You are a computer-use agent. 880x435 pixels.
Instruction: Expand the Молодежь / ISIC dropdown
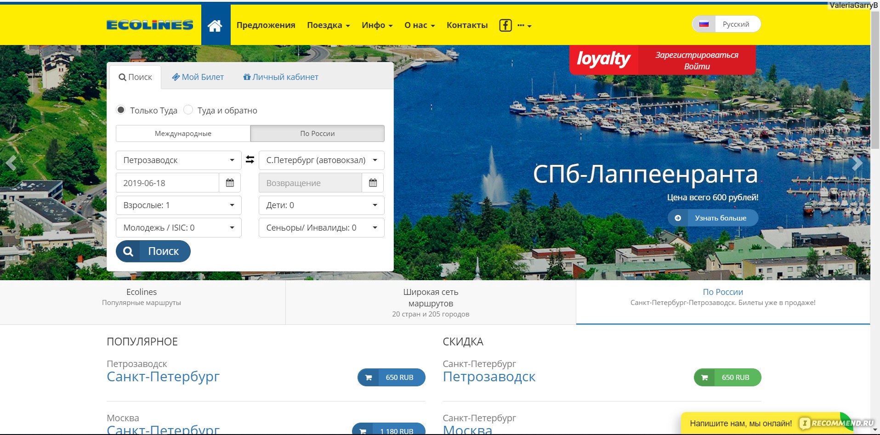[x=179, y=228]
